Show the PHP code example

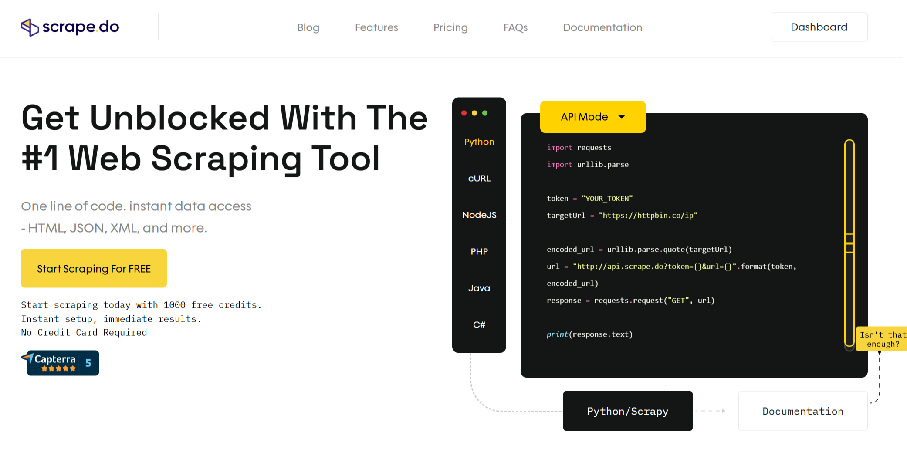pos(479,252)
